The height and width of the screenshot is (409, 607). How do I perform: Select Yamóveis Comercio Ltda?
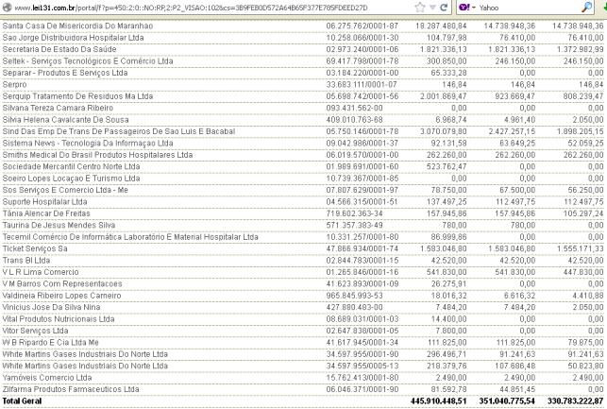47,377
